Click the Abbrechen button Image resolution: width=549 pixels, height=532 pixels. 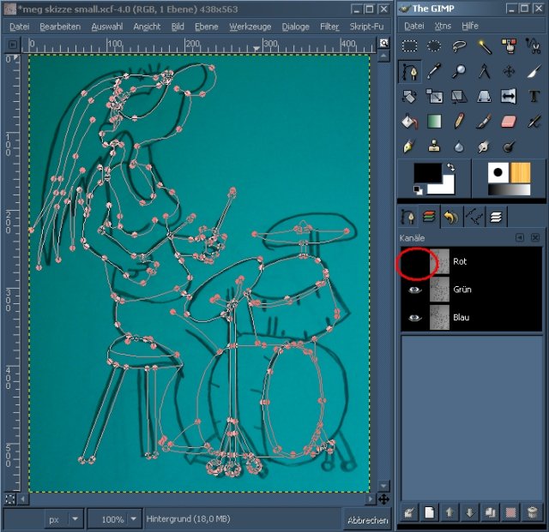(x=368, y=520)
